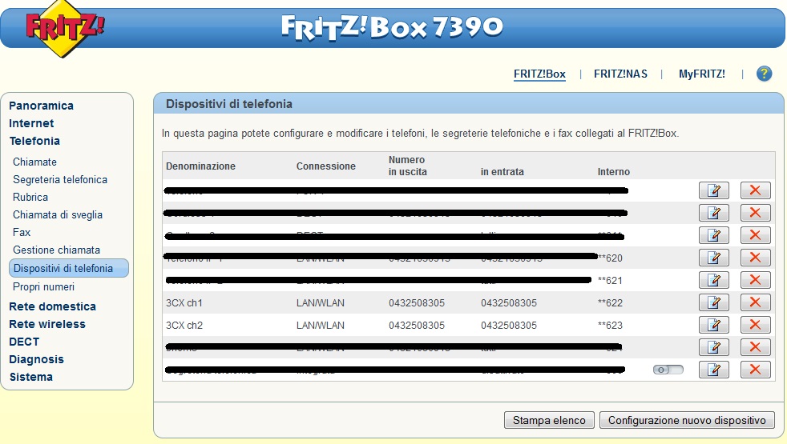The height and width of the screenshot is (444, 787).
Task: Toggle the switch in the last device row
Action: [x=668, y=370]
